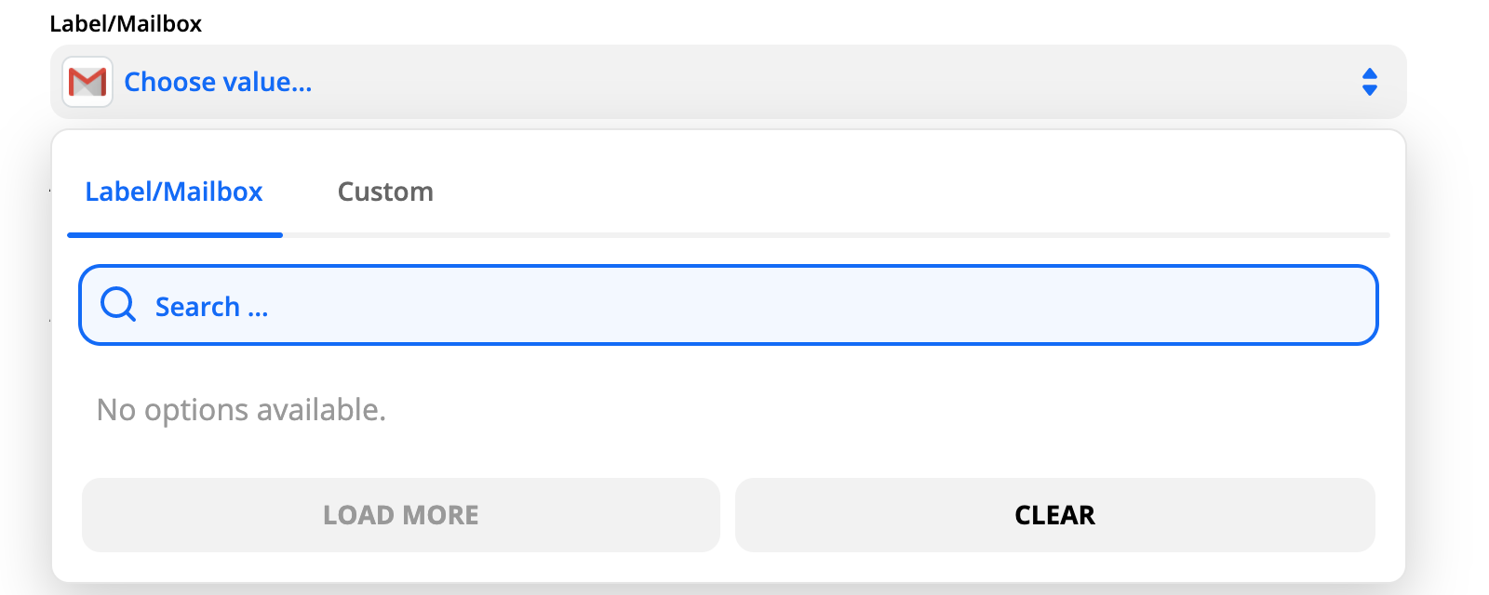
Task: Click the magnifying glass search icon
Action: click(x=118, y=304)
